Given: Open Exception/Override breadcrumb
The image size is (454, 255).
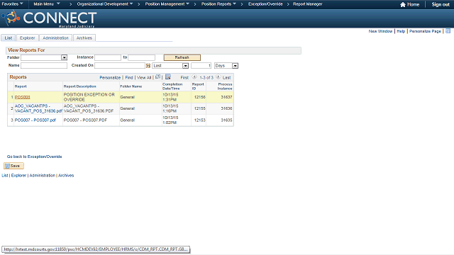Looking at the screenshot, I should 265,4.
